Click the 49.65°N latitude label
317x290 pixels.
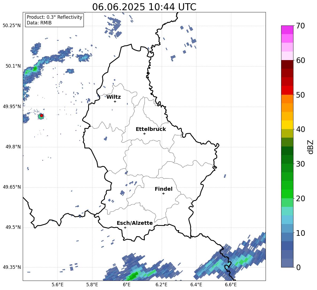click(12, 187)
